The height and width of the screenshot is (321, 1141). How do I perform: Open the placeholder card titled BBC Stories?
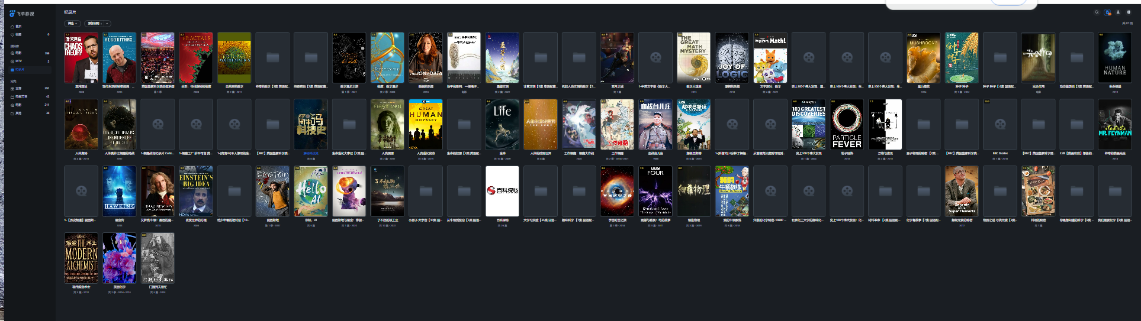point(1000,124)
